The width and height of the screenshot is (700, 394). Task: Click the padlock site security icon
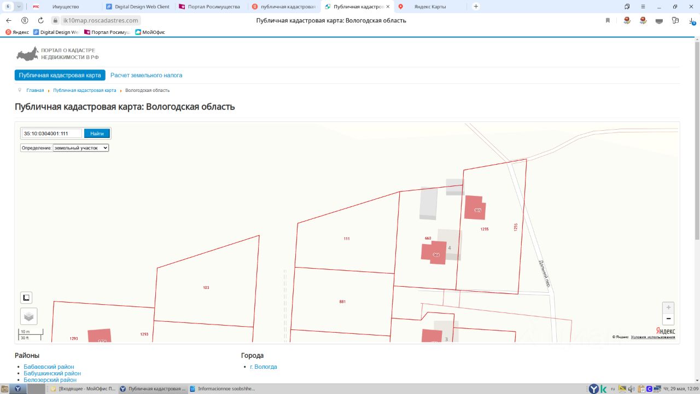pyautogui.click(x=55, y=20)
